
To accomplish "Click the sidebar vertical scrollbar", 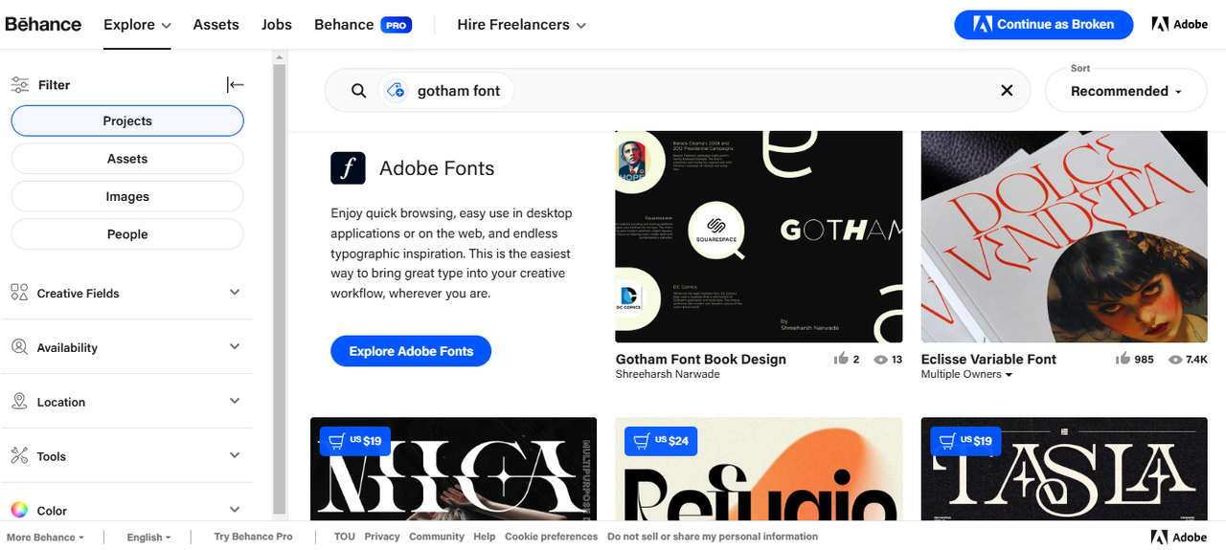I will coord(280,287).
